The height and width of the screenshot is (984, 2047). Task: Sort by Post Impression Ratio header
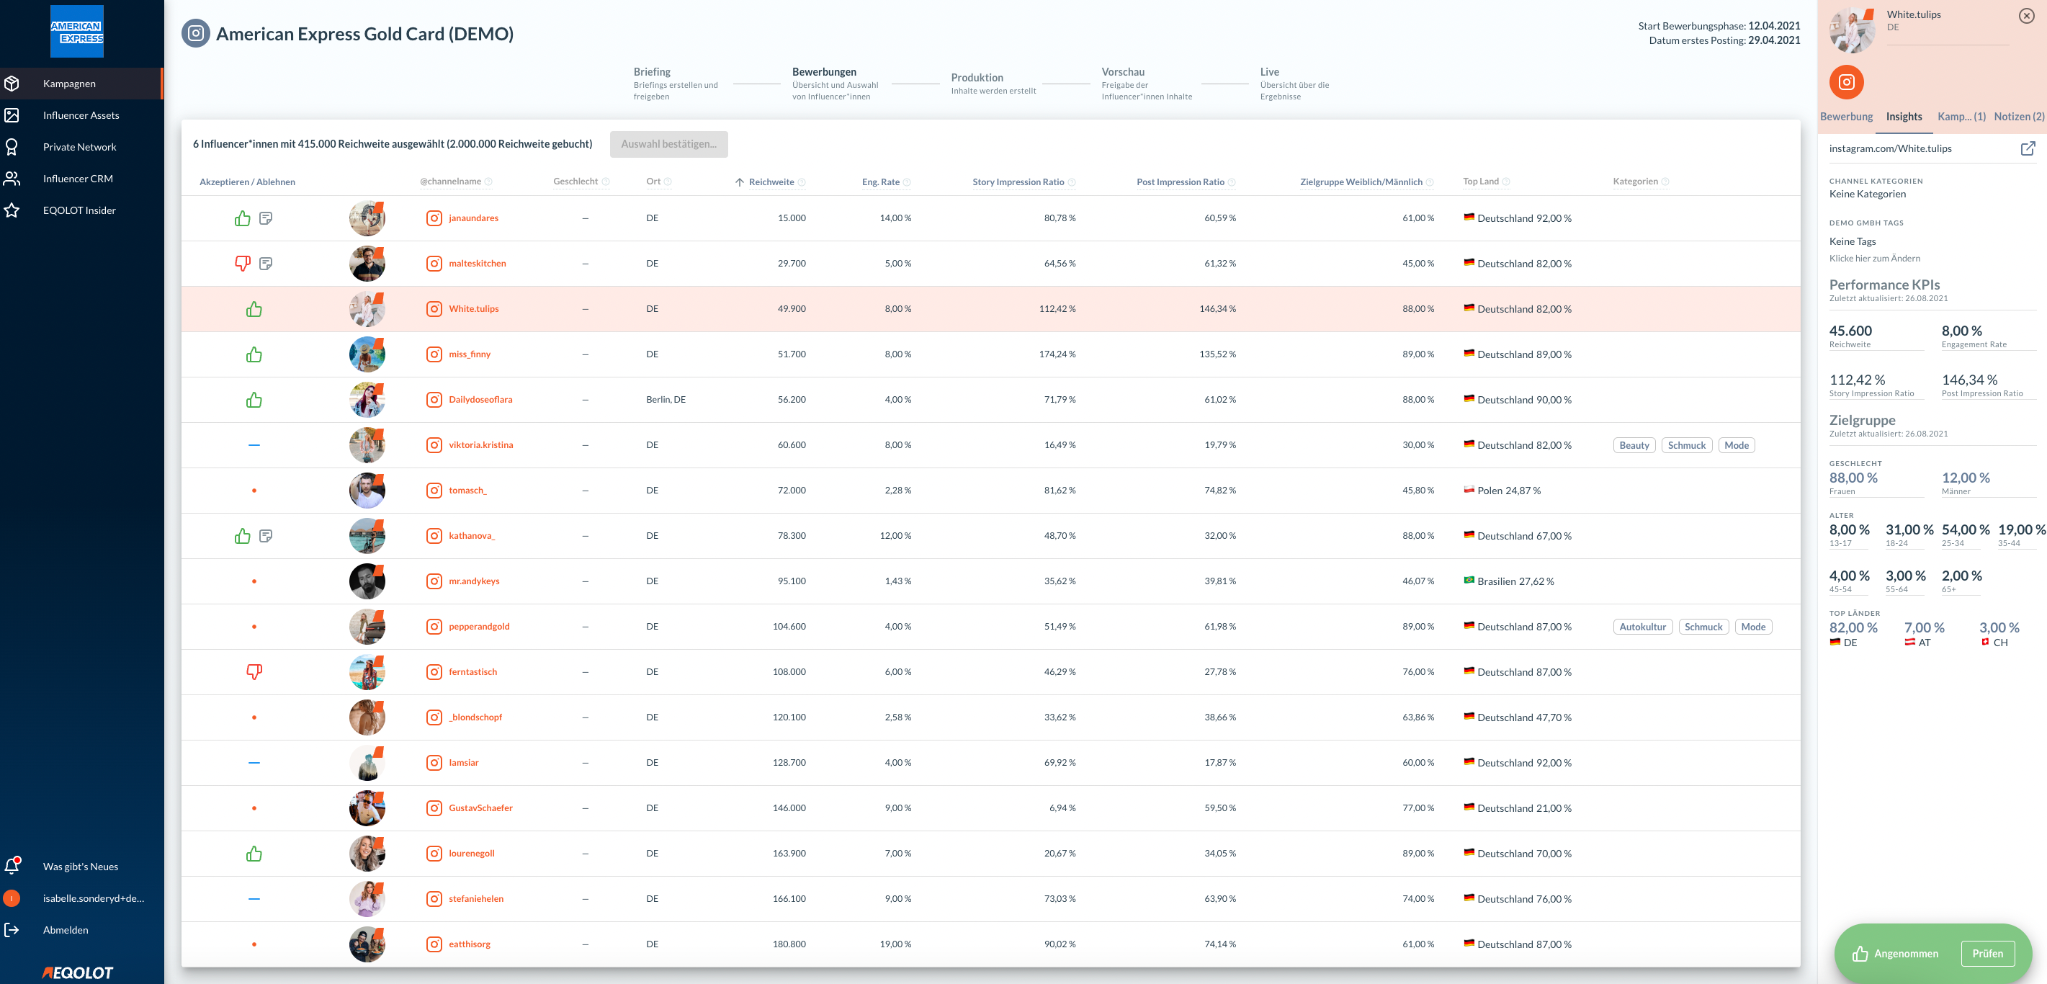[1180, 182]
